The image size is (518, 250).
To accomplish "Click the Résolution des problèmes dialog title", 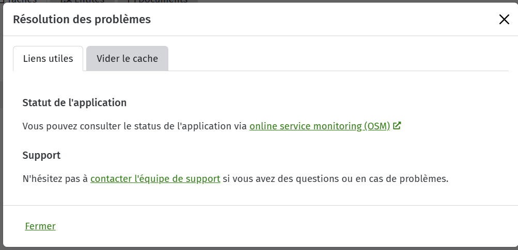I will (82, 20).
